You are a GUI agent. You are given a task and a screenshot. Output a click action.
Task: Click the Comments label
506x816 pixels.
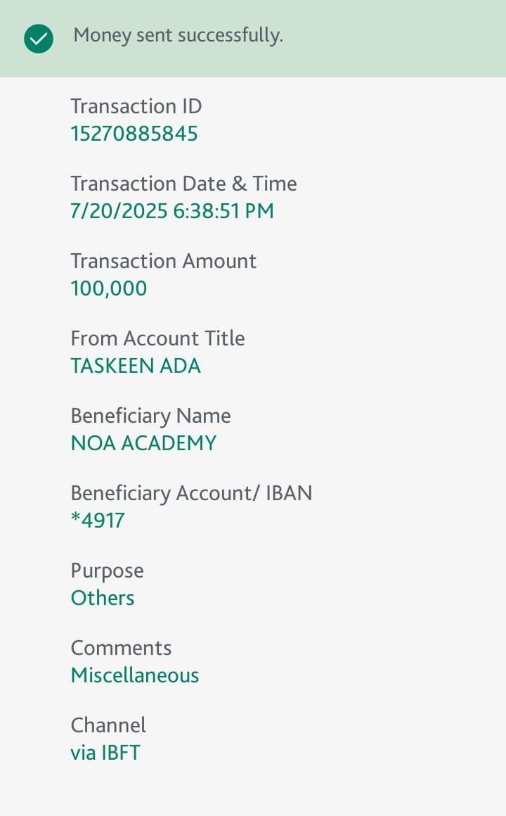tap(121, 648)
